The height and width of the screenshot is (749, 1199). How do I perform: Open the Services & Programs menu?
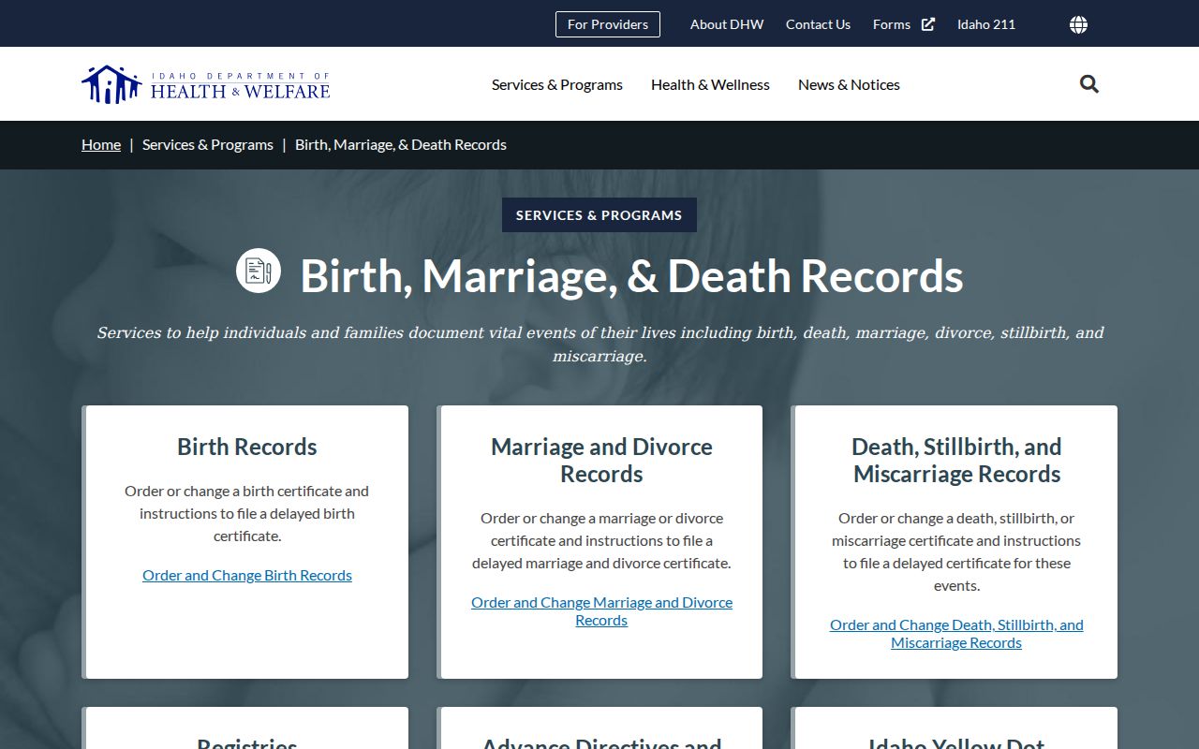557,84
